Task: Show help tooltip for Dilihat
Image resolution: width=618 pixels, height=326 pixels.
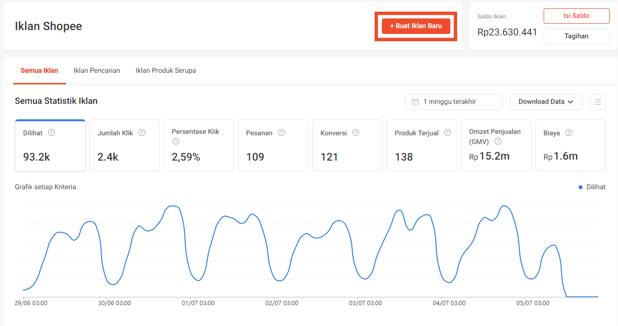Action: pos(51,132)
